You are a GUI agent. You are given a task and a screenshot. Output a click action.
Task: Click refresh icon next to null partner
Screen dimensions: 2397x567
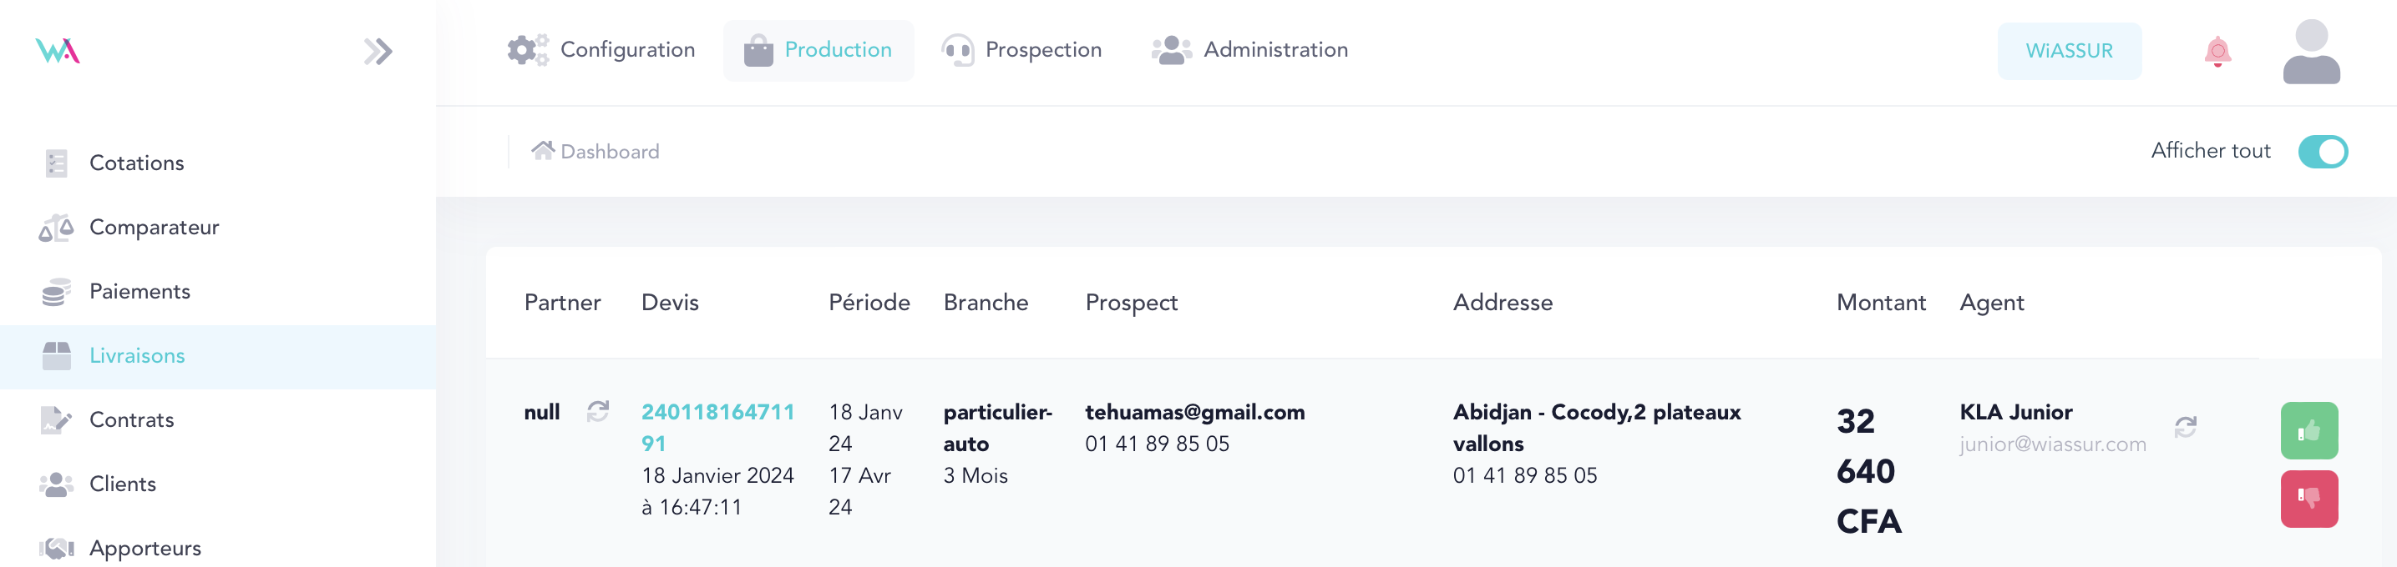pos(597,411)
